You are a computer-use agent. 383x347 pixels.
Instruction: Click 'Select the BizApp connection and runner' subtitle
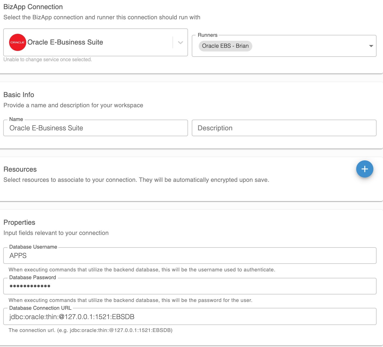102,17
